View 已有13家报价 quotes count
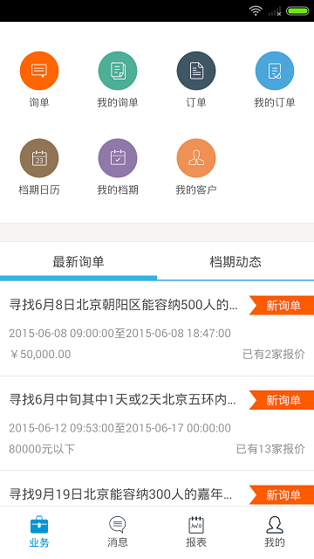 (270, 449)
